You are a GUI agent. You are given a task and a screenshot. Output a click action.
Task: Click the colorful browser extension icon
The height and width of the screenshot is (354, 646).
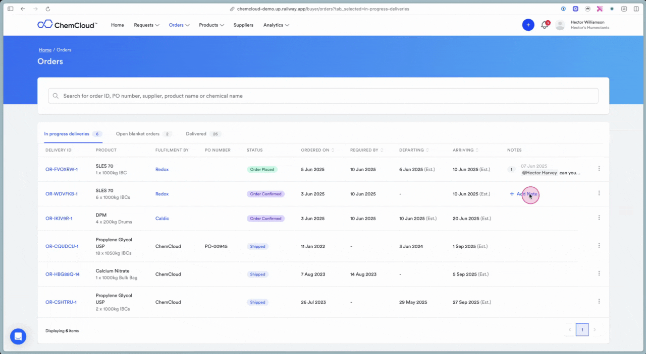tap(600, 9)
